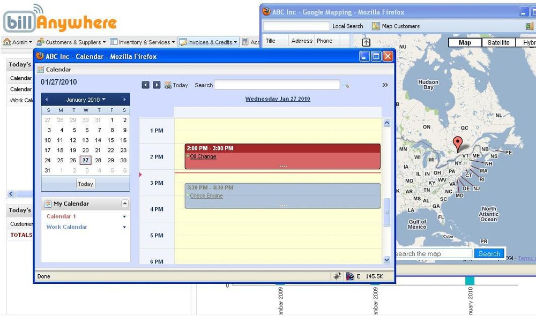The image size is (536, 316).
Task: Switch to Map view tab
Action: [465, 42]
